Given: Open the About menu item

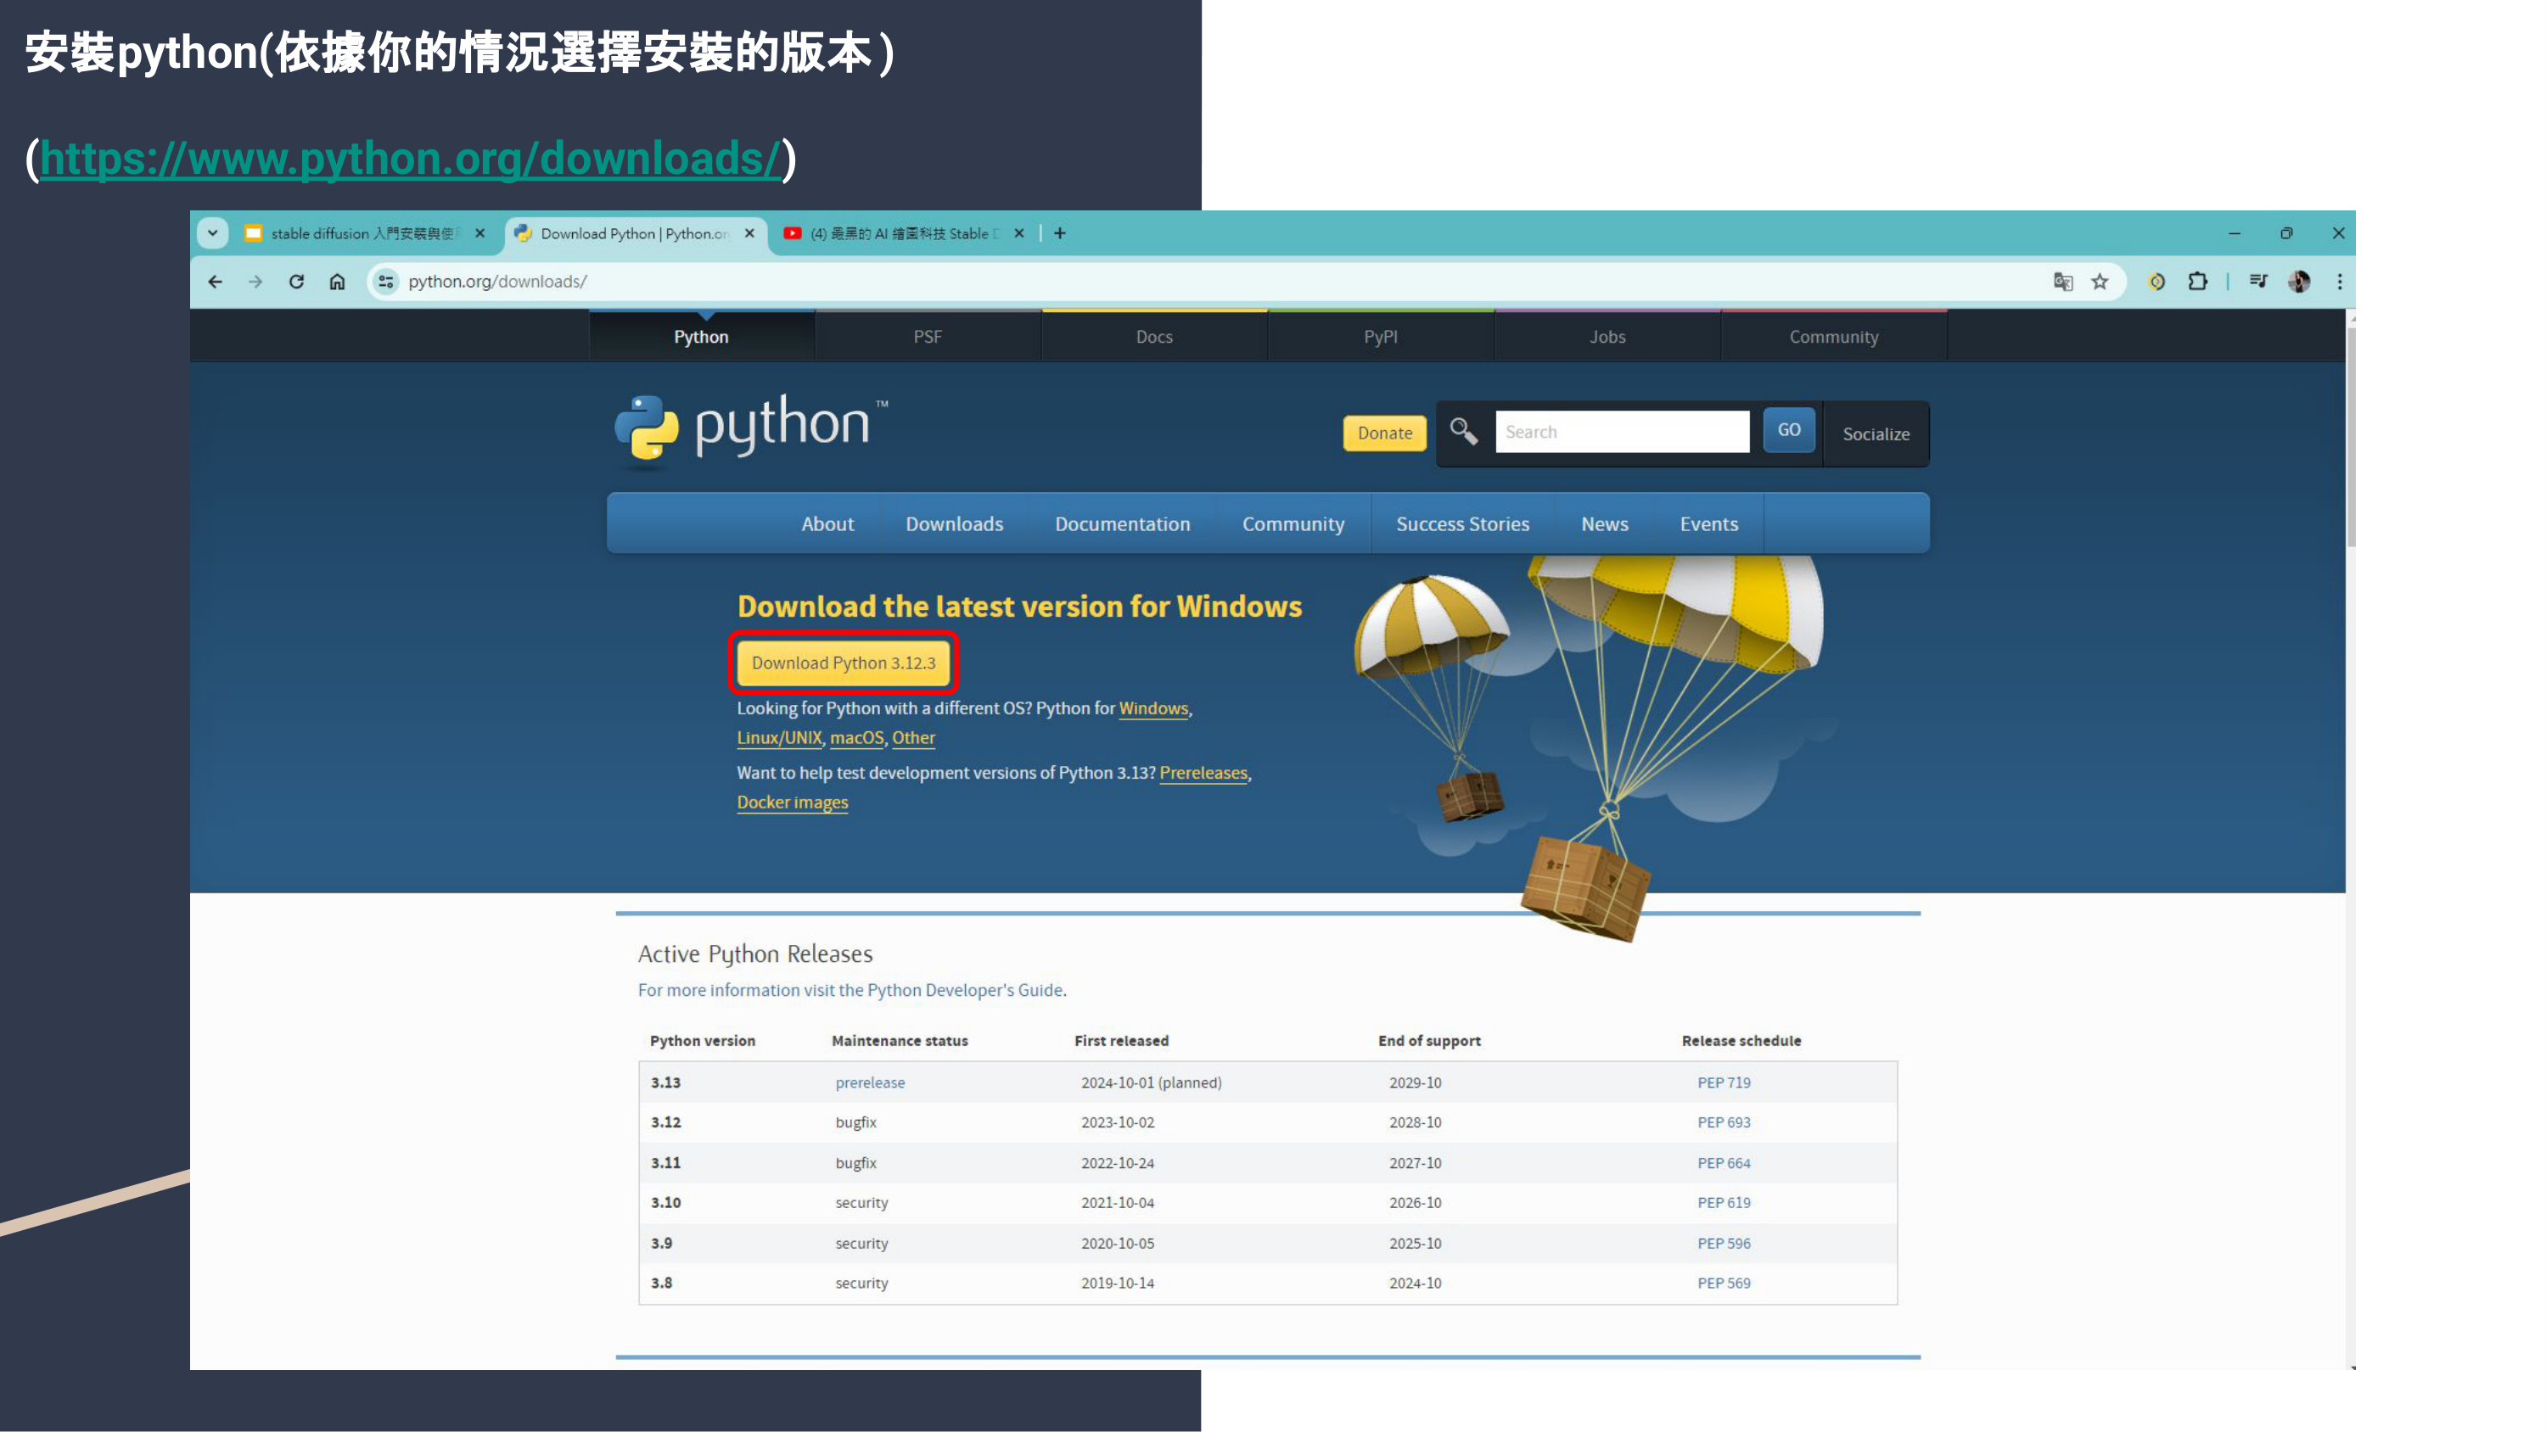Looking at the screenshot, I should point(827,523).
